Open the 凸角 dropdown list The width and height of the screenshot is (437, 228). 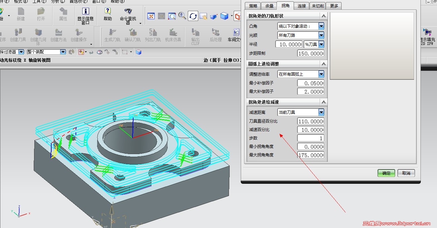point(321,26)
